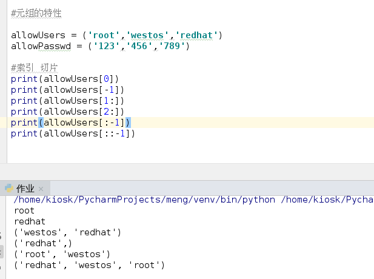Image resolution: width=374 pixels, height=279 pixels.
Task: Click the comment #元组的特性
Action: pos(36,13)
